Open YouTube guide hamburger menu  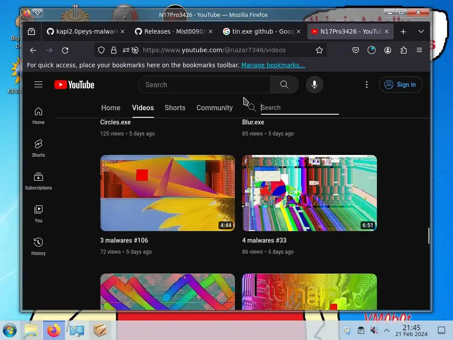[x=38, y=85]
